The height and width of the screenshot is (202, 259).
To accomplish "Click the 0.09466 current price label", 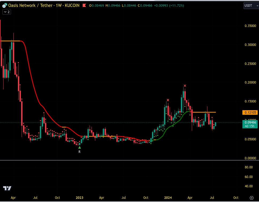I will point(250,122).
